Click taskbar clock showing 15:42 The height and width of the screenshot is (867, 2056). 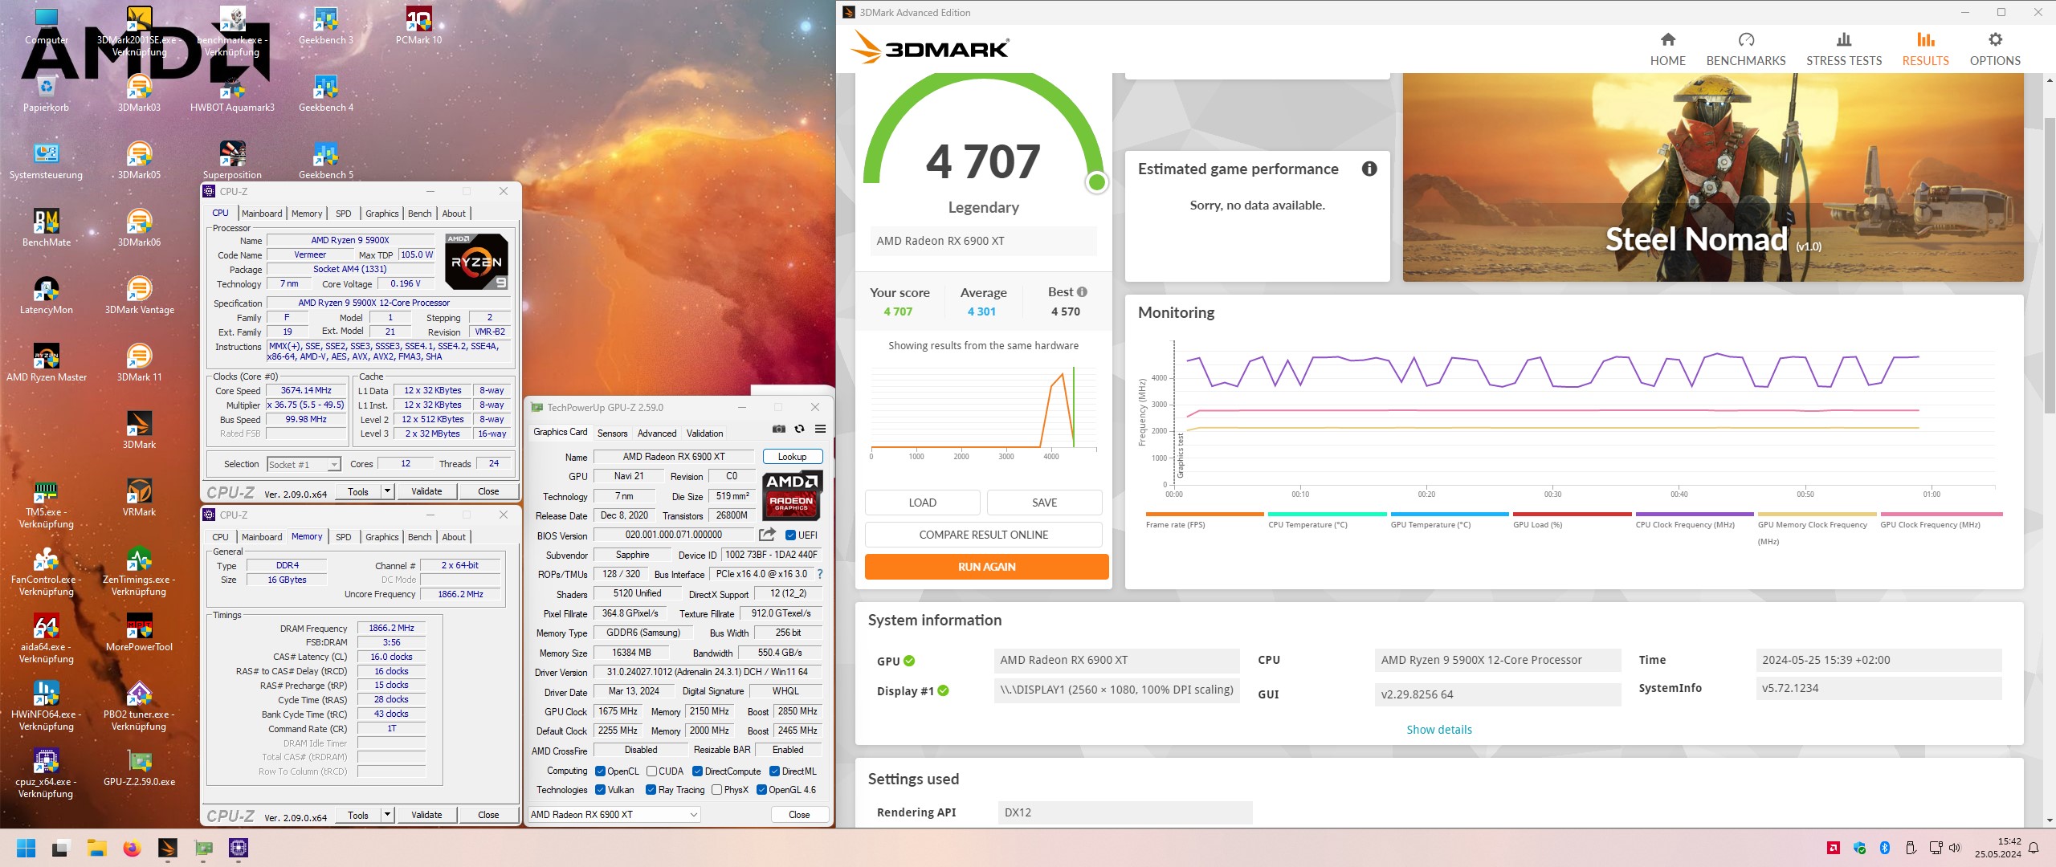coord(1997,848)
